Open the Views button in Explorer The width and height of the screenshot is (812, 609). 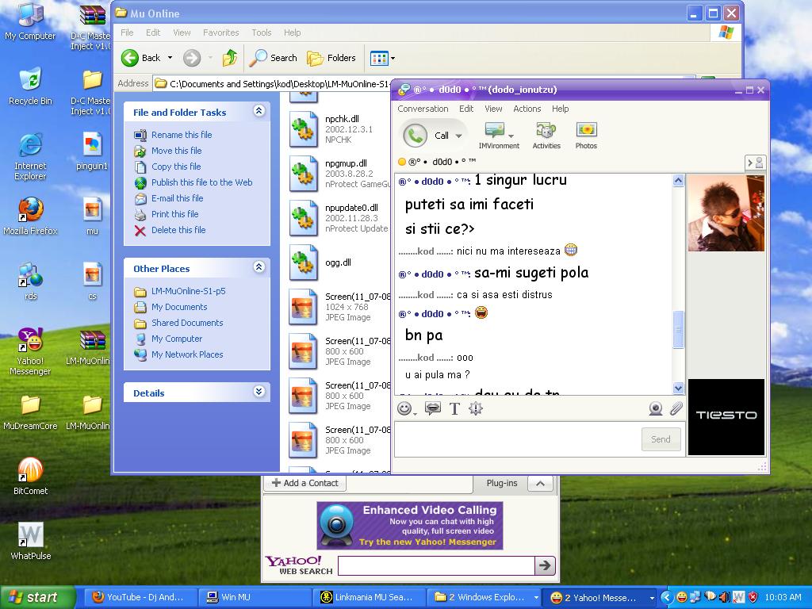pyautogui.click(x=379, y=58)
